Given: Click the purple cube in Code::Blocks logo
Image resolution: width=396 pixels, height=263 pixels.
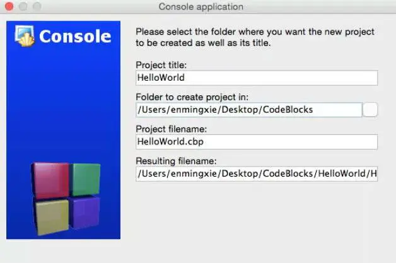Looking at the screenshot, I should pos(84,213).
